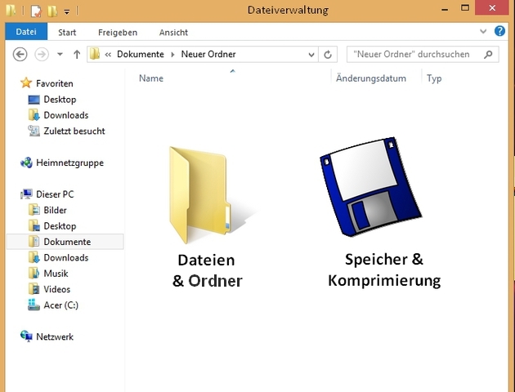Screen dimensions: 515x392
Task: Select Heimnetzgruppe in the navigation pane
Action: pyautogui.click(x=69, y=163)
